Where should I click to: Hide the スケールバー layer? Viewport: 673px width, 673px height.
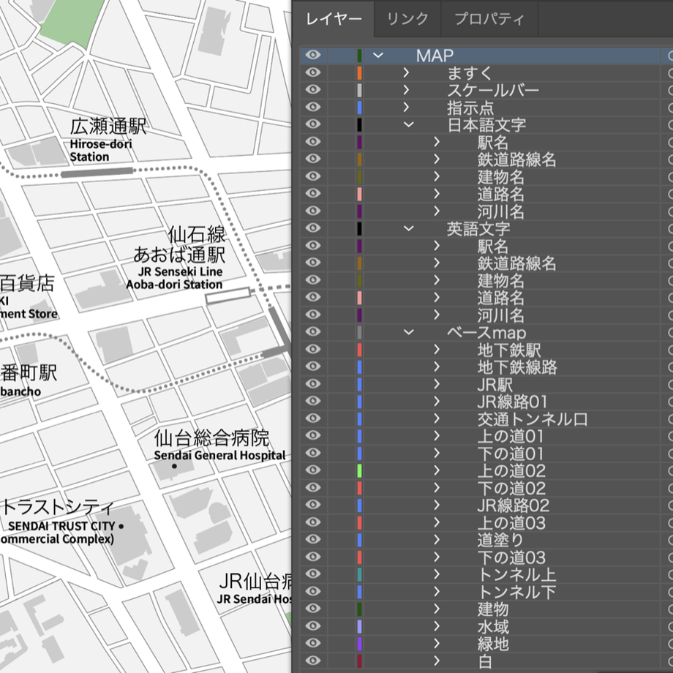(313, 89)
